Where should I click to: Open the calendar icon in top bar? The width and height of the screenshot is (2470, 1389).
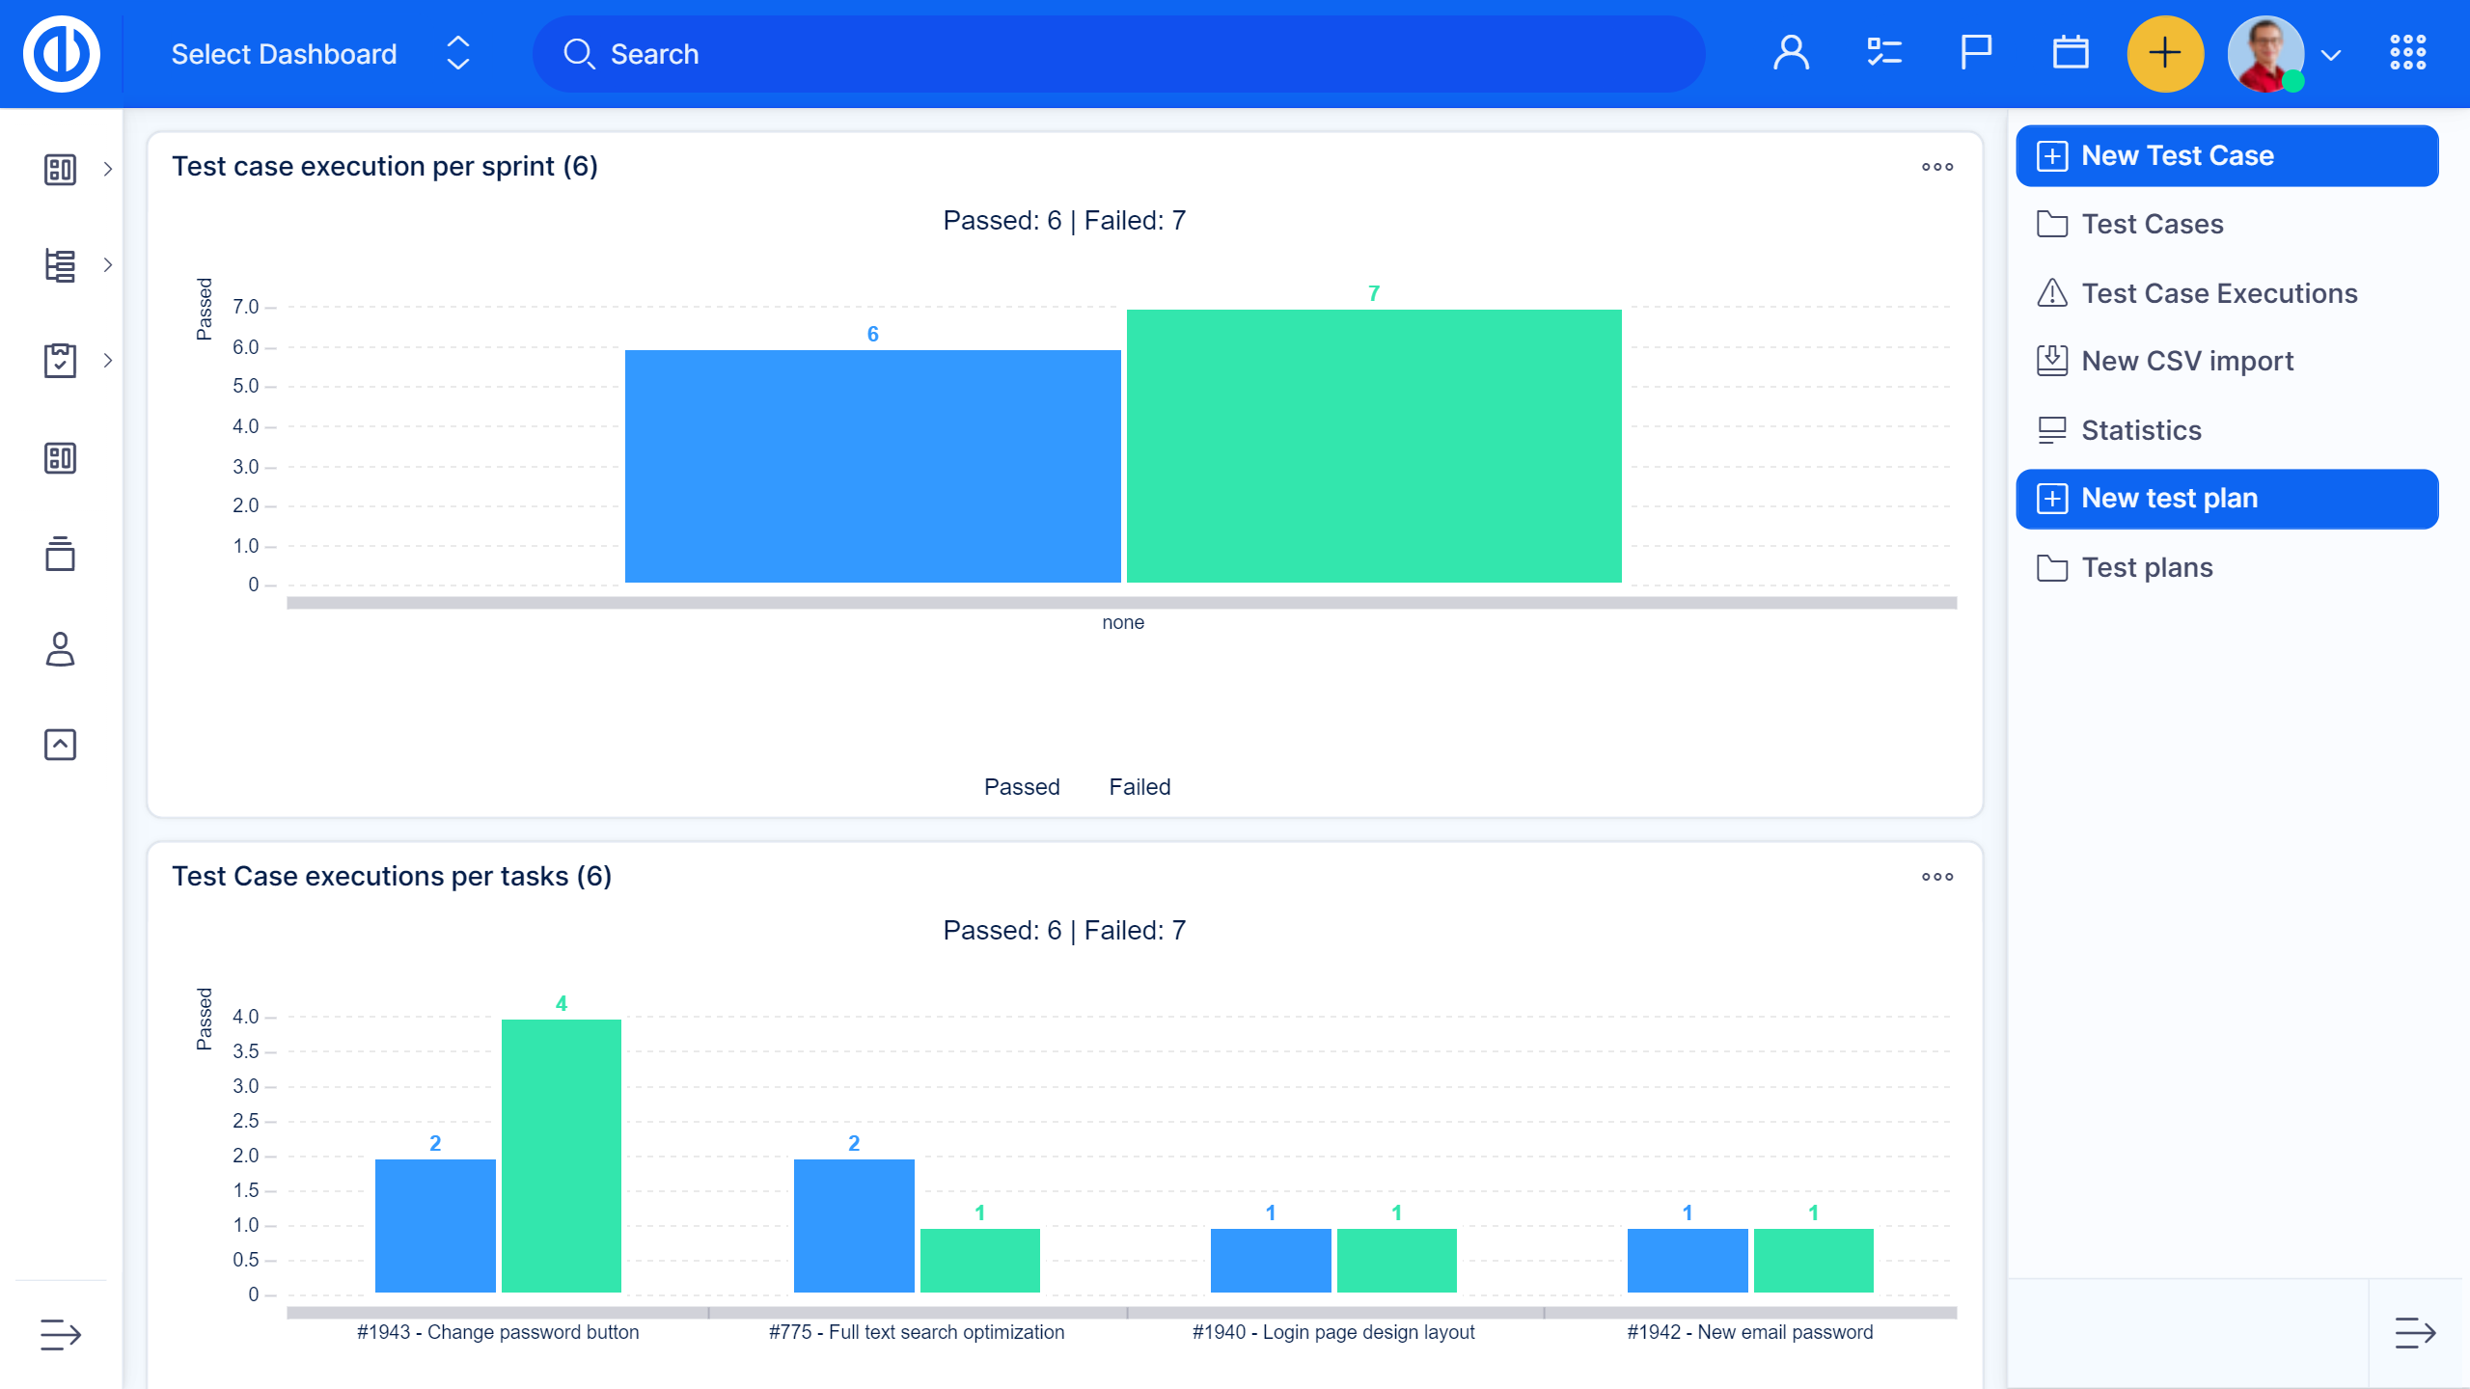click(x=2070, y=54)
